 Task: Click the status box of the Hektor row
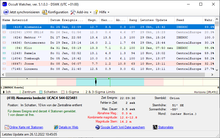[4, 37]
